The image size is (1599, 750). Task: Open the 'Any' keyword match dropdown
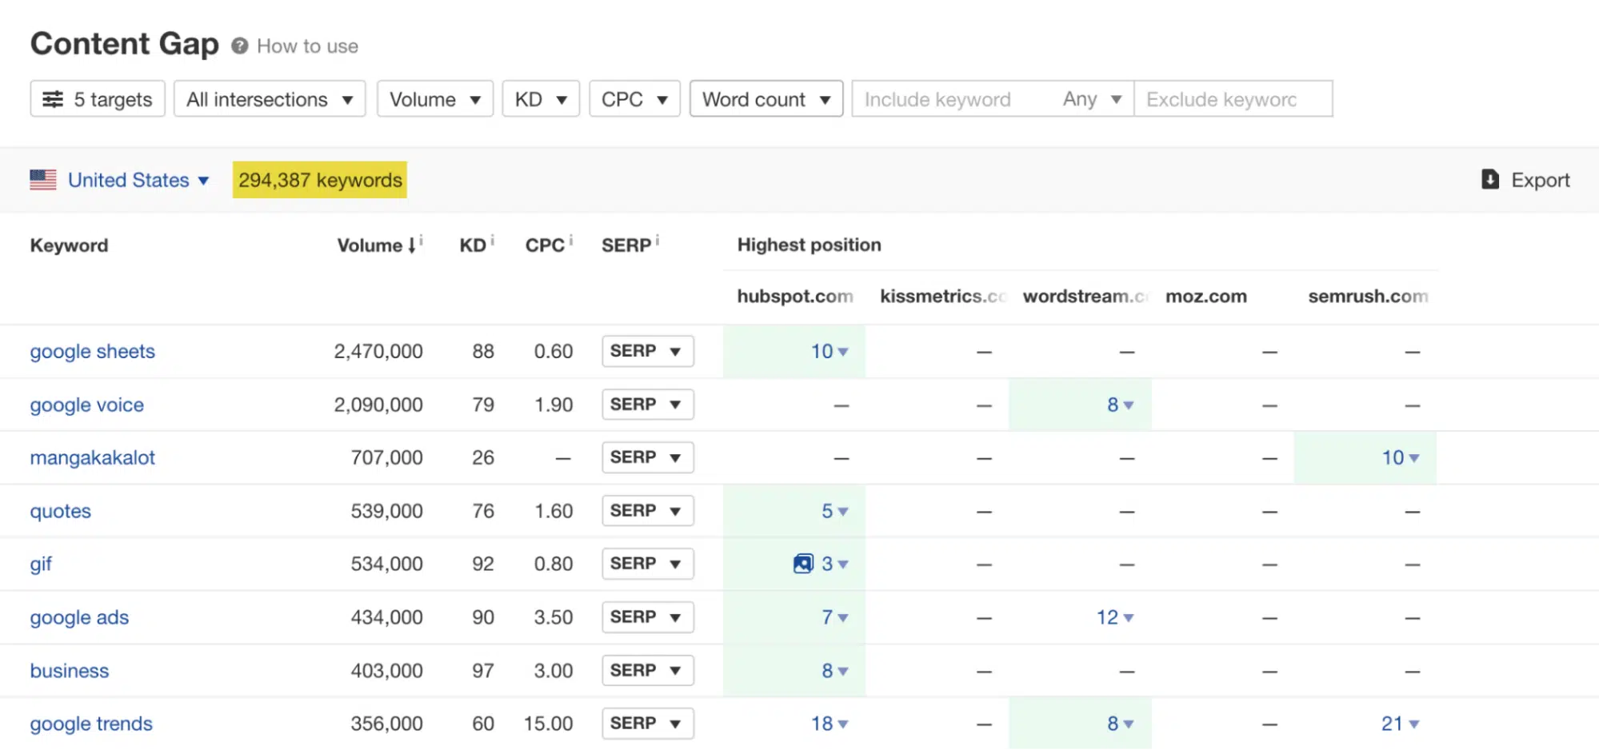click(x=1090, y=98)
